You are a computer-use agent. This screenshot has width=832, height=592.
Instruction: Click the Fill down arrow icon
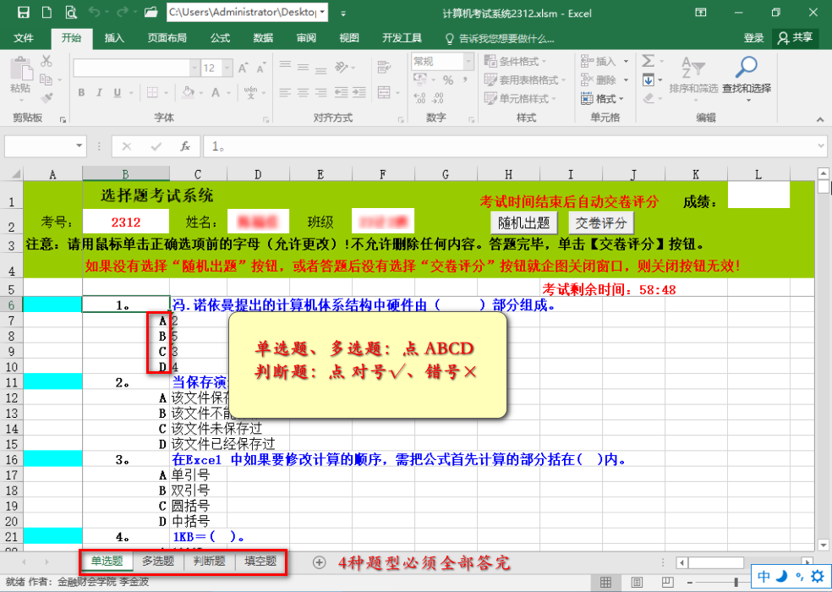click(x=648, y=80)
